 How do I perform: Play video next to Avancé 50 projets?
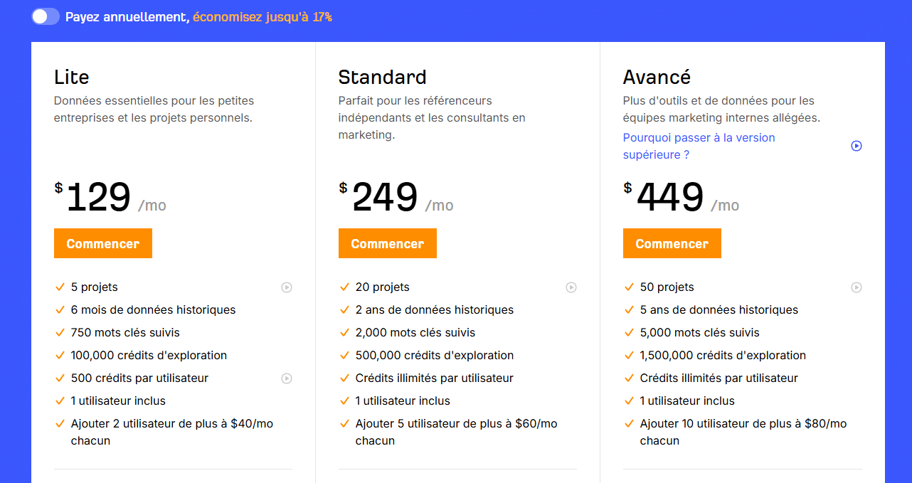click(x=857, y=287)
